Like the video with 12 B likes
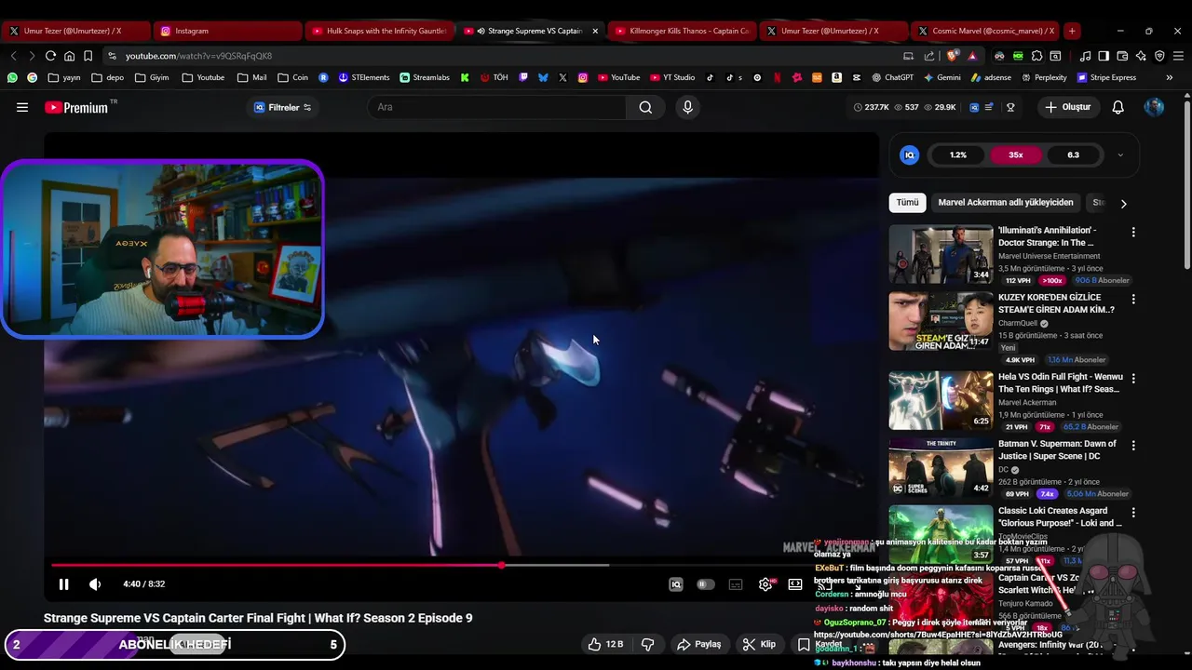The image size is (1192, 670). 604,644
